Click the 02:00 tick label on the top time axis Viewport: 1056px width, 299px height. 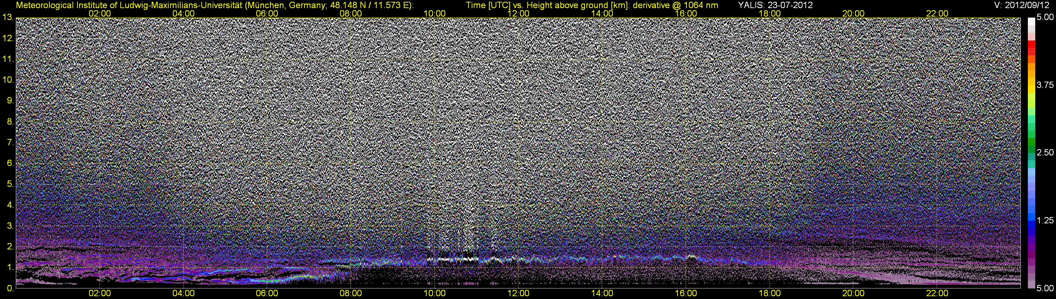coord(100,13)
